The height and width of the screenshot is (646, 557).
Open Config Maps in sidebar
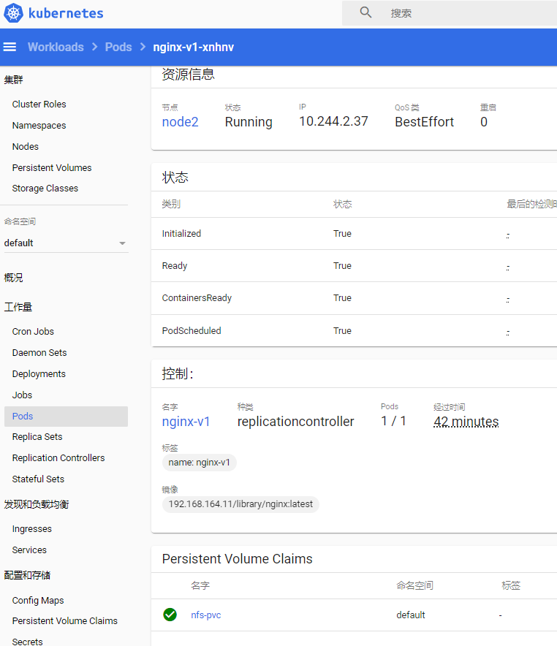pyautogui.click(x=38, y=601)
